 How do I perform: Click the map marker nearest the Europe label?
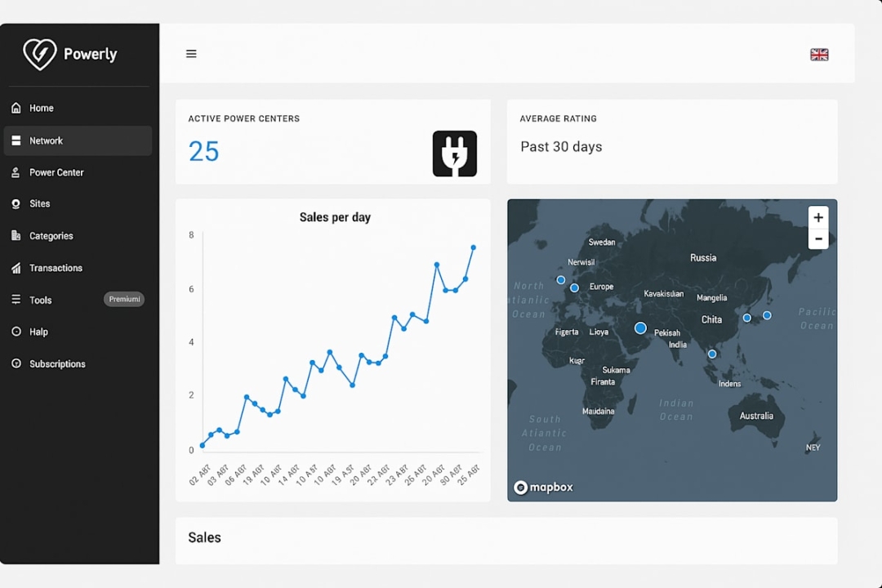[574, 288]
